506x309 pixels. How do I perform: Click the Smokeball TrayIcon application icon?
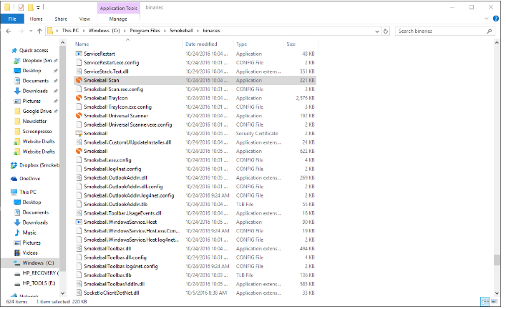[x=79, y=98]
